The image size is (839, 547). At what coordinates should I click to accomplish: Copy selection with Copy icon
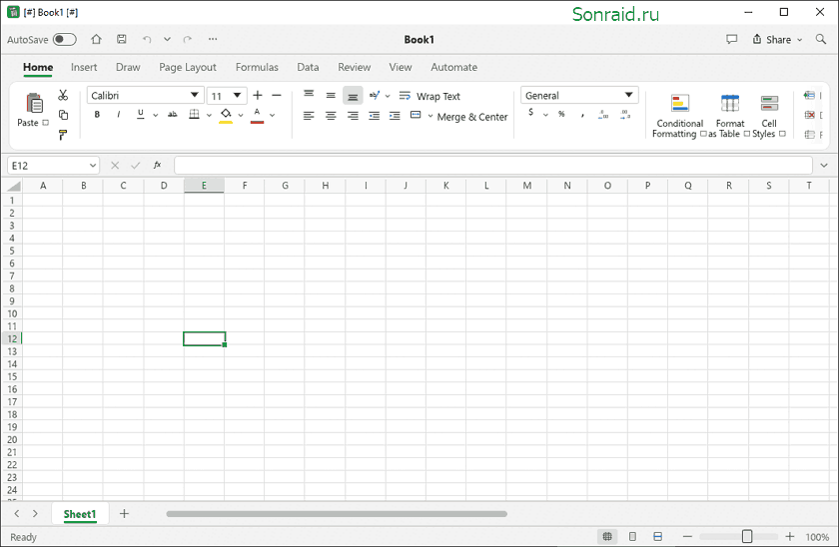pyautogui.click(x=63, y=115)
